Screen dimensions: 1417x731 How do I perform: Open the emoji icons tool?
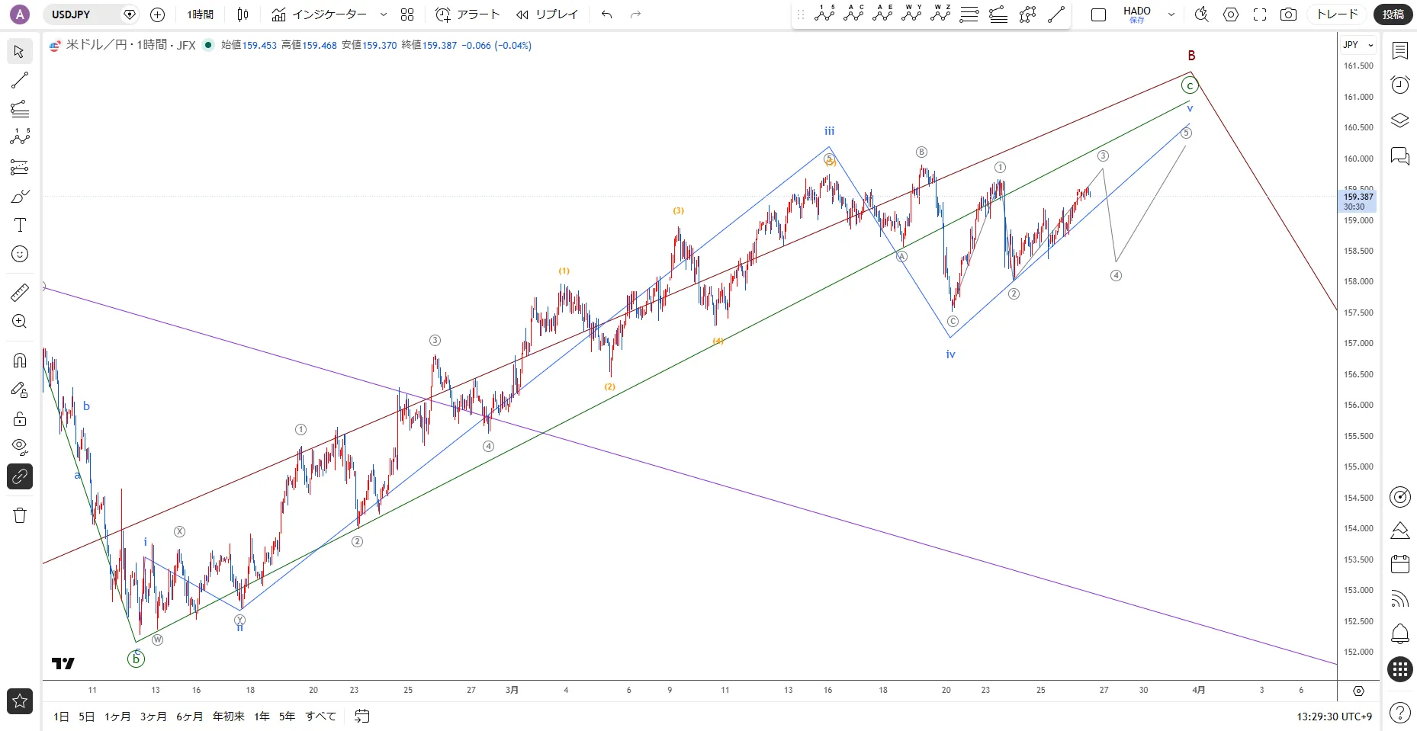(20, 254)
